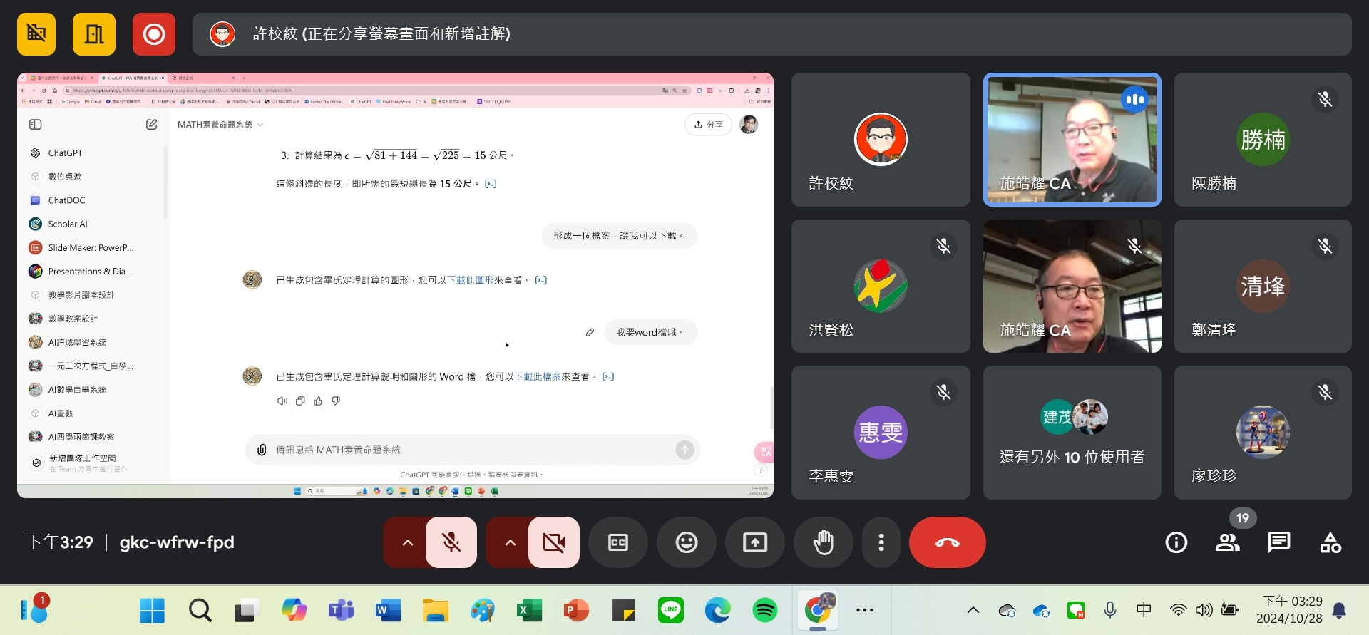Click the 分享 share button in ChatGPT

(708, 125)
